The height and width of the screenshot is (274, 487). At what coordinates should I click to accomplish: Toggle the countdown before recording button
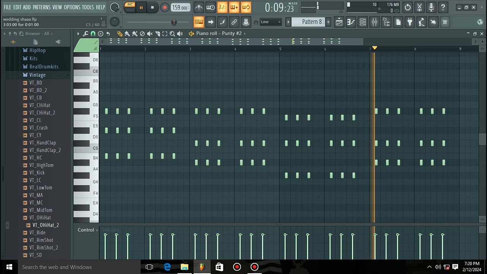pyautogui.click(x=222, y=7)
